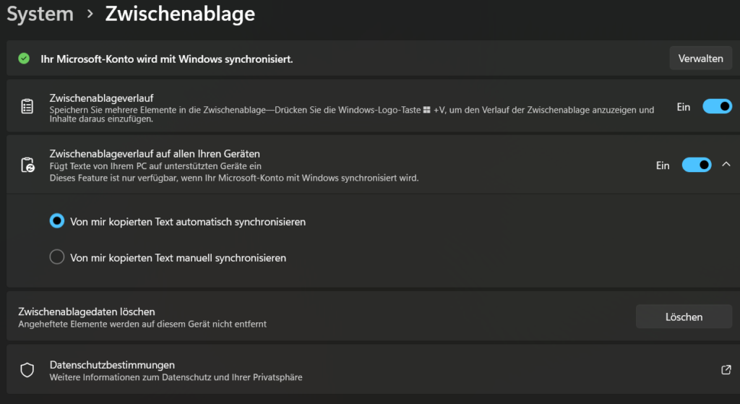The width and height of the screenshot is (740, 404).
Task: Select automatic sync of copied text
Action: pos(57,221)
